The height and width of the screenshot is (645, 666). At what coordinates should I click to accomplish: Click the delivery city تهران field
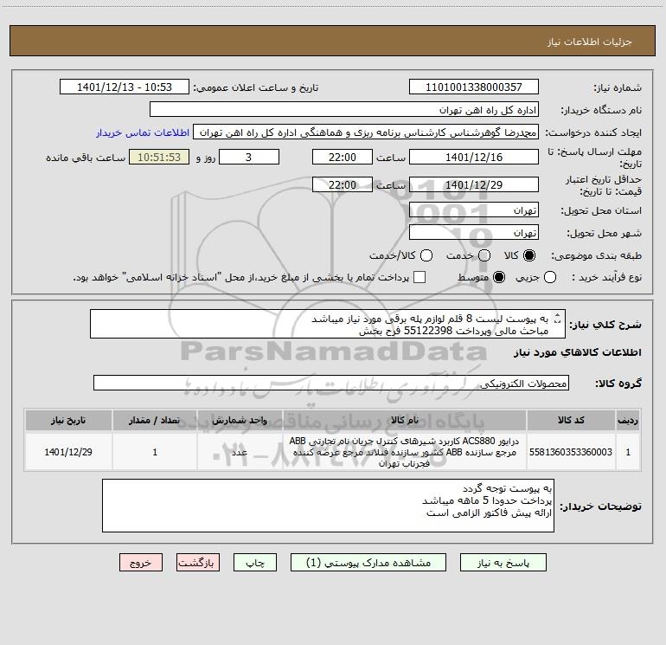coord(474,233)
